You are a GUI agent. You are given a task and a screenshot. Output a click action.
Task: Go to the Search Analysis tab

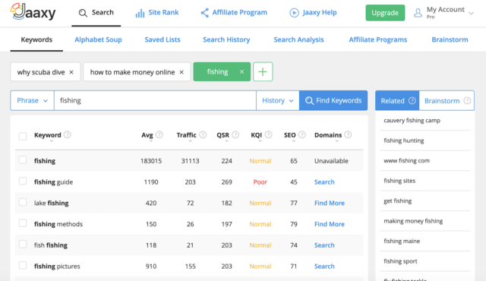(298, 39)
